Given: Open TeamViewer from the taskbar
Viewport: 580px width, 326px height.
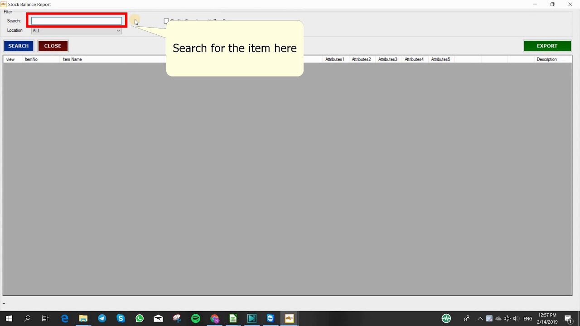Looking at the screenshot, I should [x=271, y=319].
